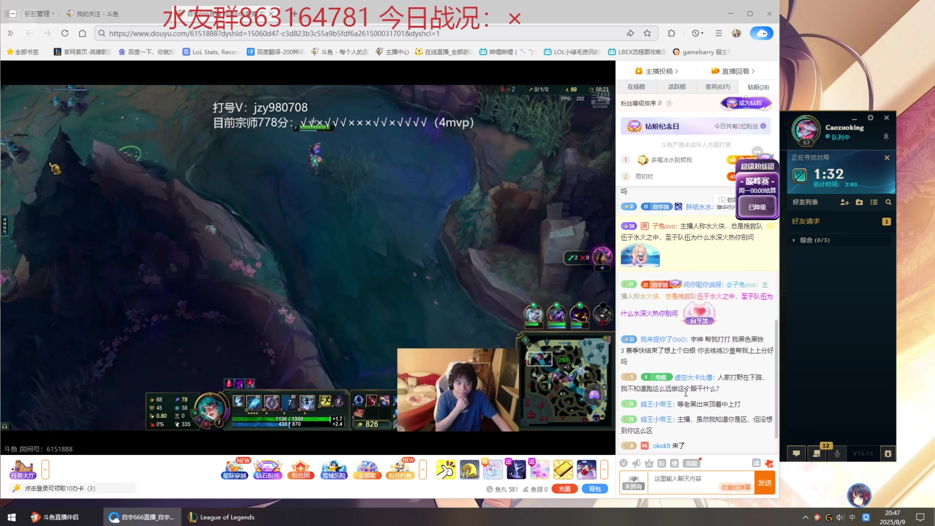Cancel matchmaking queue search
935x526 pixels.
pos(887,158)
